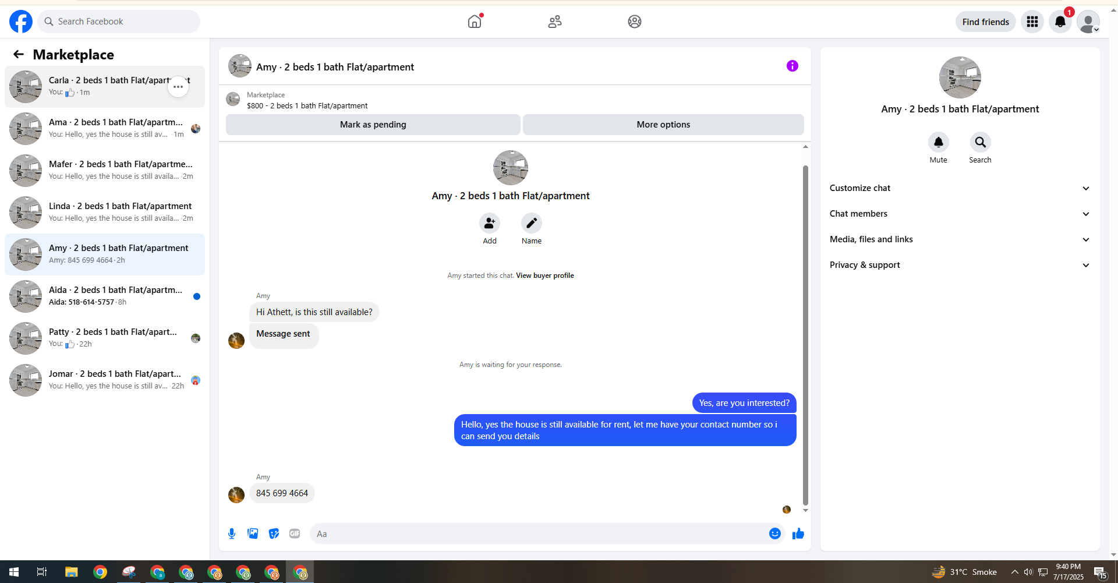Click the message "Hi Athett, is this still available?"
Image resolution: width=1118 pixels, height=583 pixels.
pyautogui.click(x=314, y=312)
